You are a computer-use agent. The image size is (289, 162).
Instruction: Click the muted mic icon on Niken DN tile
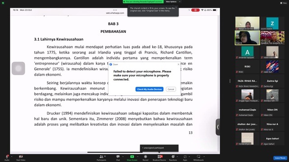click(262, 115)
